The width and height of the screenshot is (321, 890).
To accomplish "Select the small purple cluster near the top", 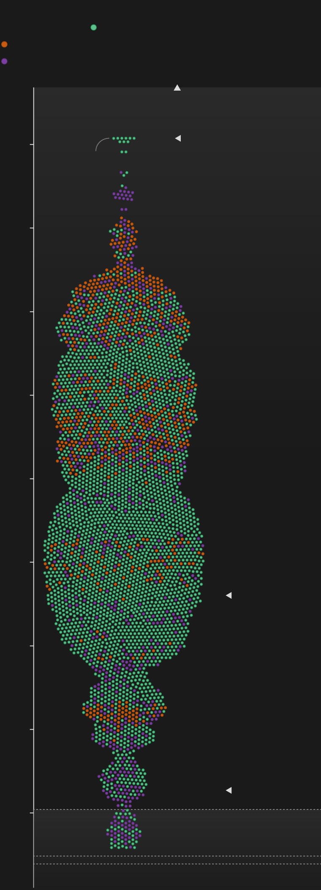I will (123, 195).
